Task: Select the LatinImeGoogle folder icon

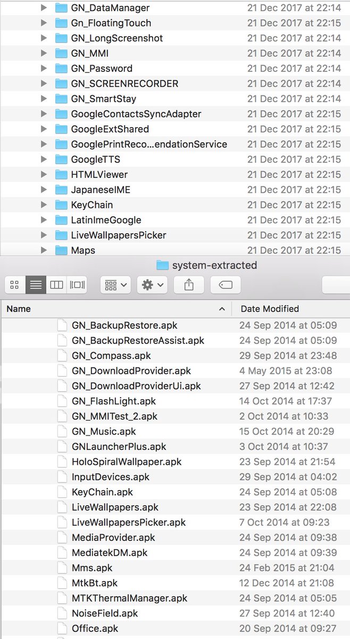Action: click(x=61, y=220)
